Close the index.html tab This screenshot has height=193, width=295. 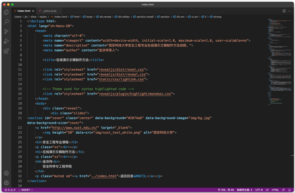point(33,11)
